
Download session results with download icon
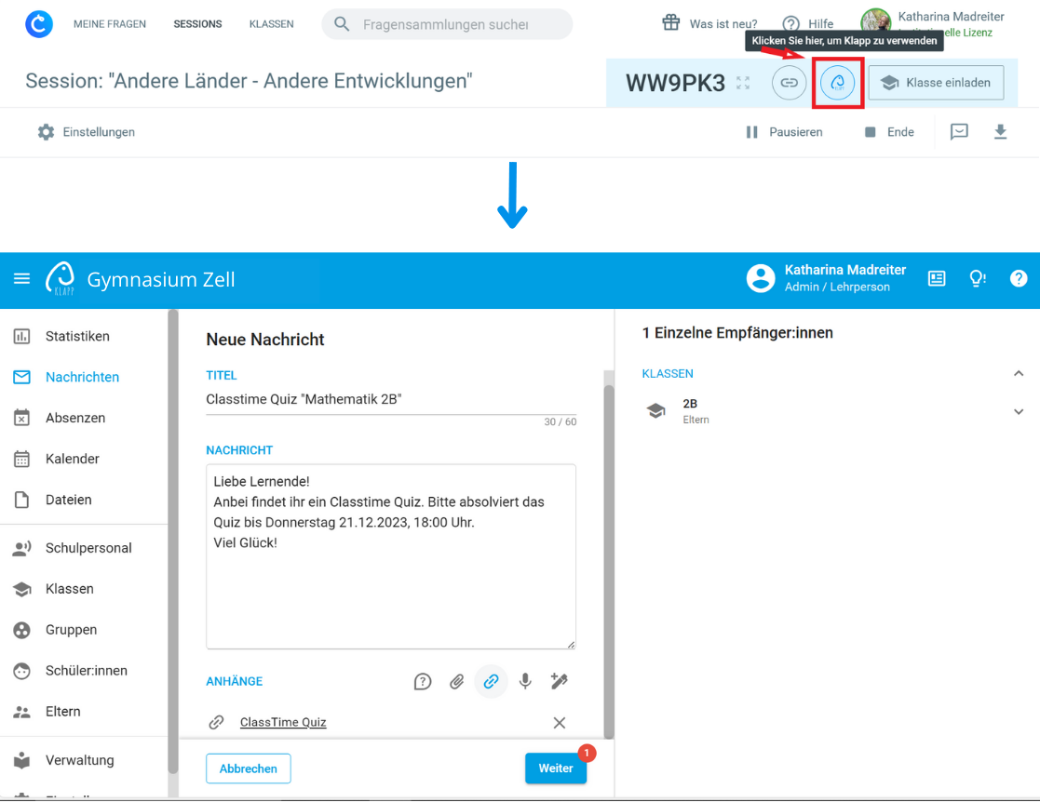(x=1000, y=132)
